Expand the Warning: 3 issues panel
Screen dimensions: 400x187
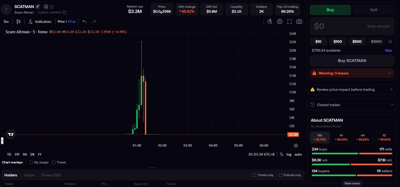click(x=352, y=73)
